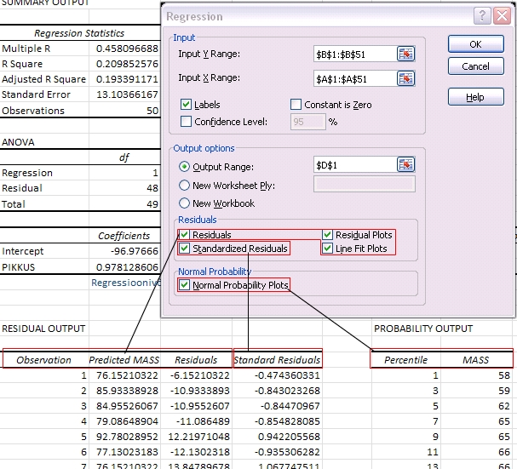Select the Multiple R cell
Image resolution: width=517 pixels, height=469 pixels.
[x=44, y=49]
